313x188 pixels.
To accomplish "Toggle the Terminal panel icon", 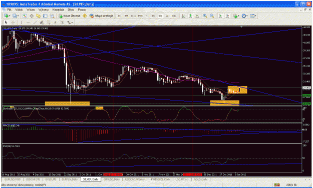I will 45,15.
